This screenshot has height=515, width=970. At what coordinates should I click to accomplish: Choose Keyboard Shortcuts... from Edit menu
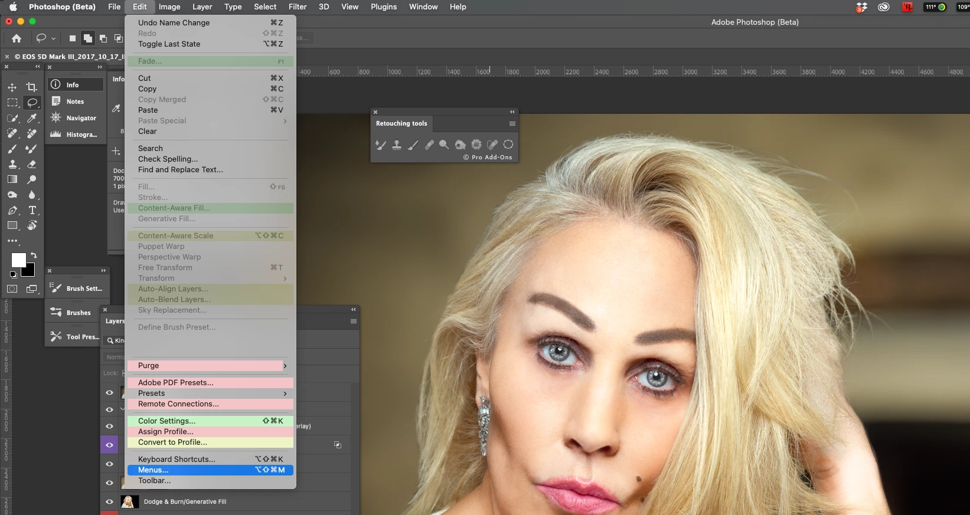click(x=210, y=460)
